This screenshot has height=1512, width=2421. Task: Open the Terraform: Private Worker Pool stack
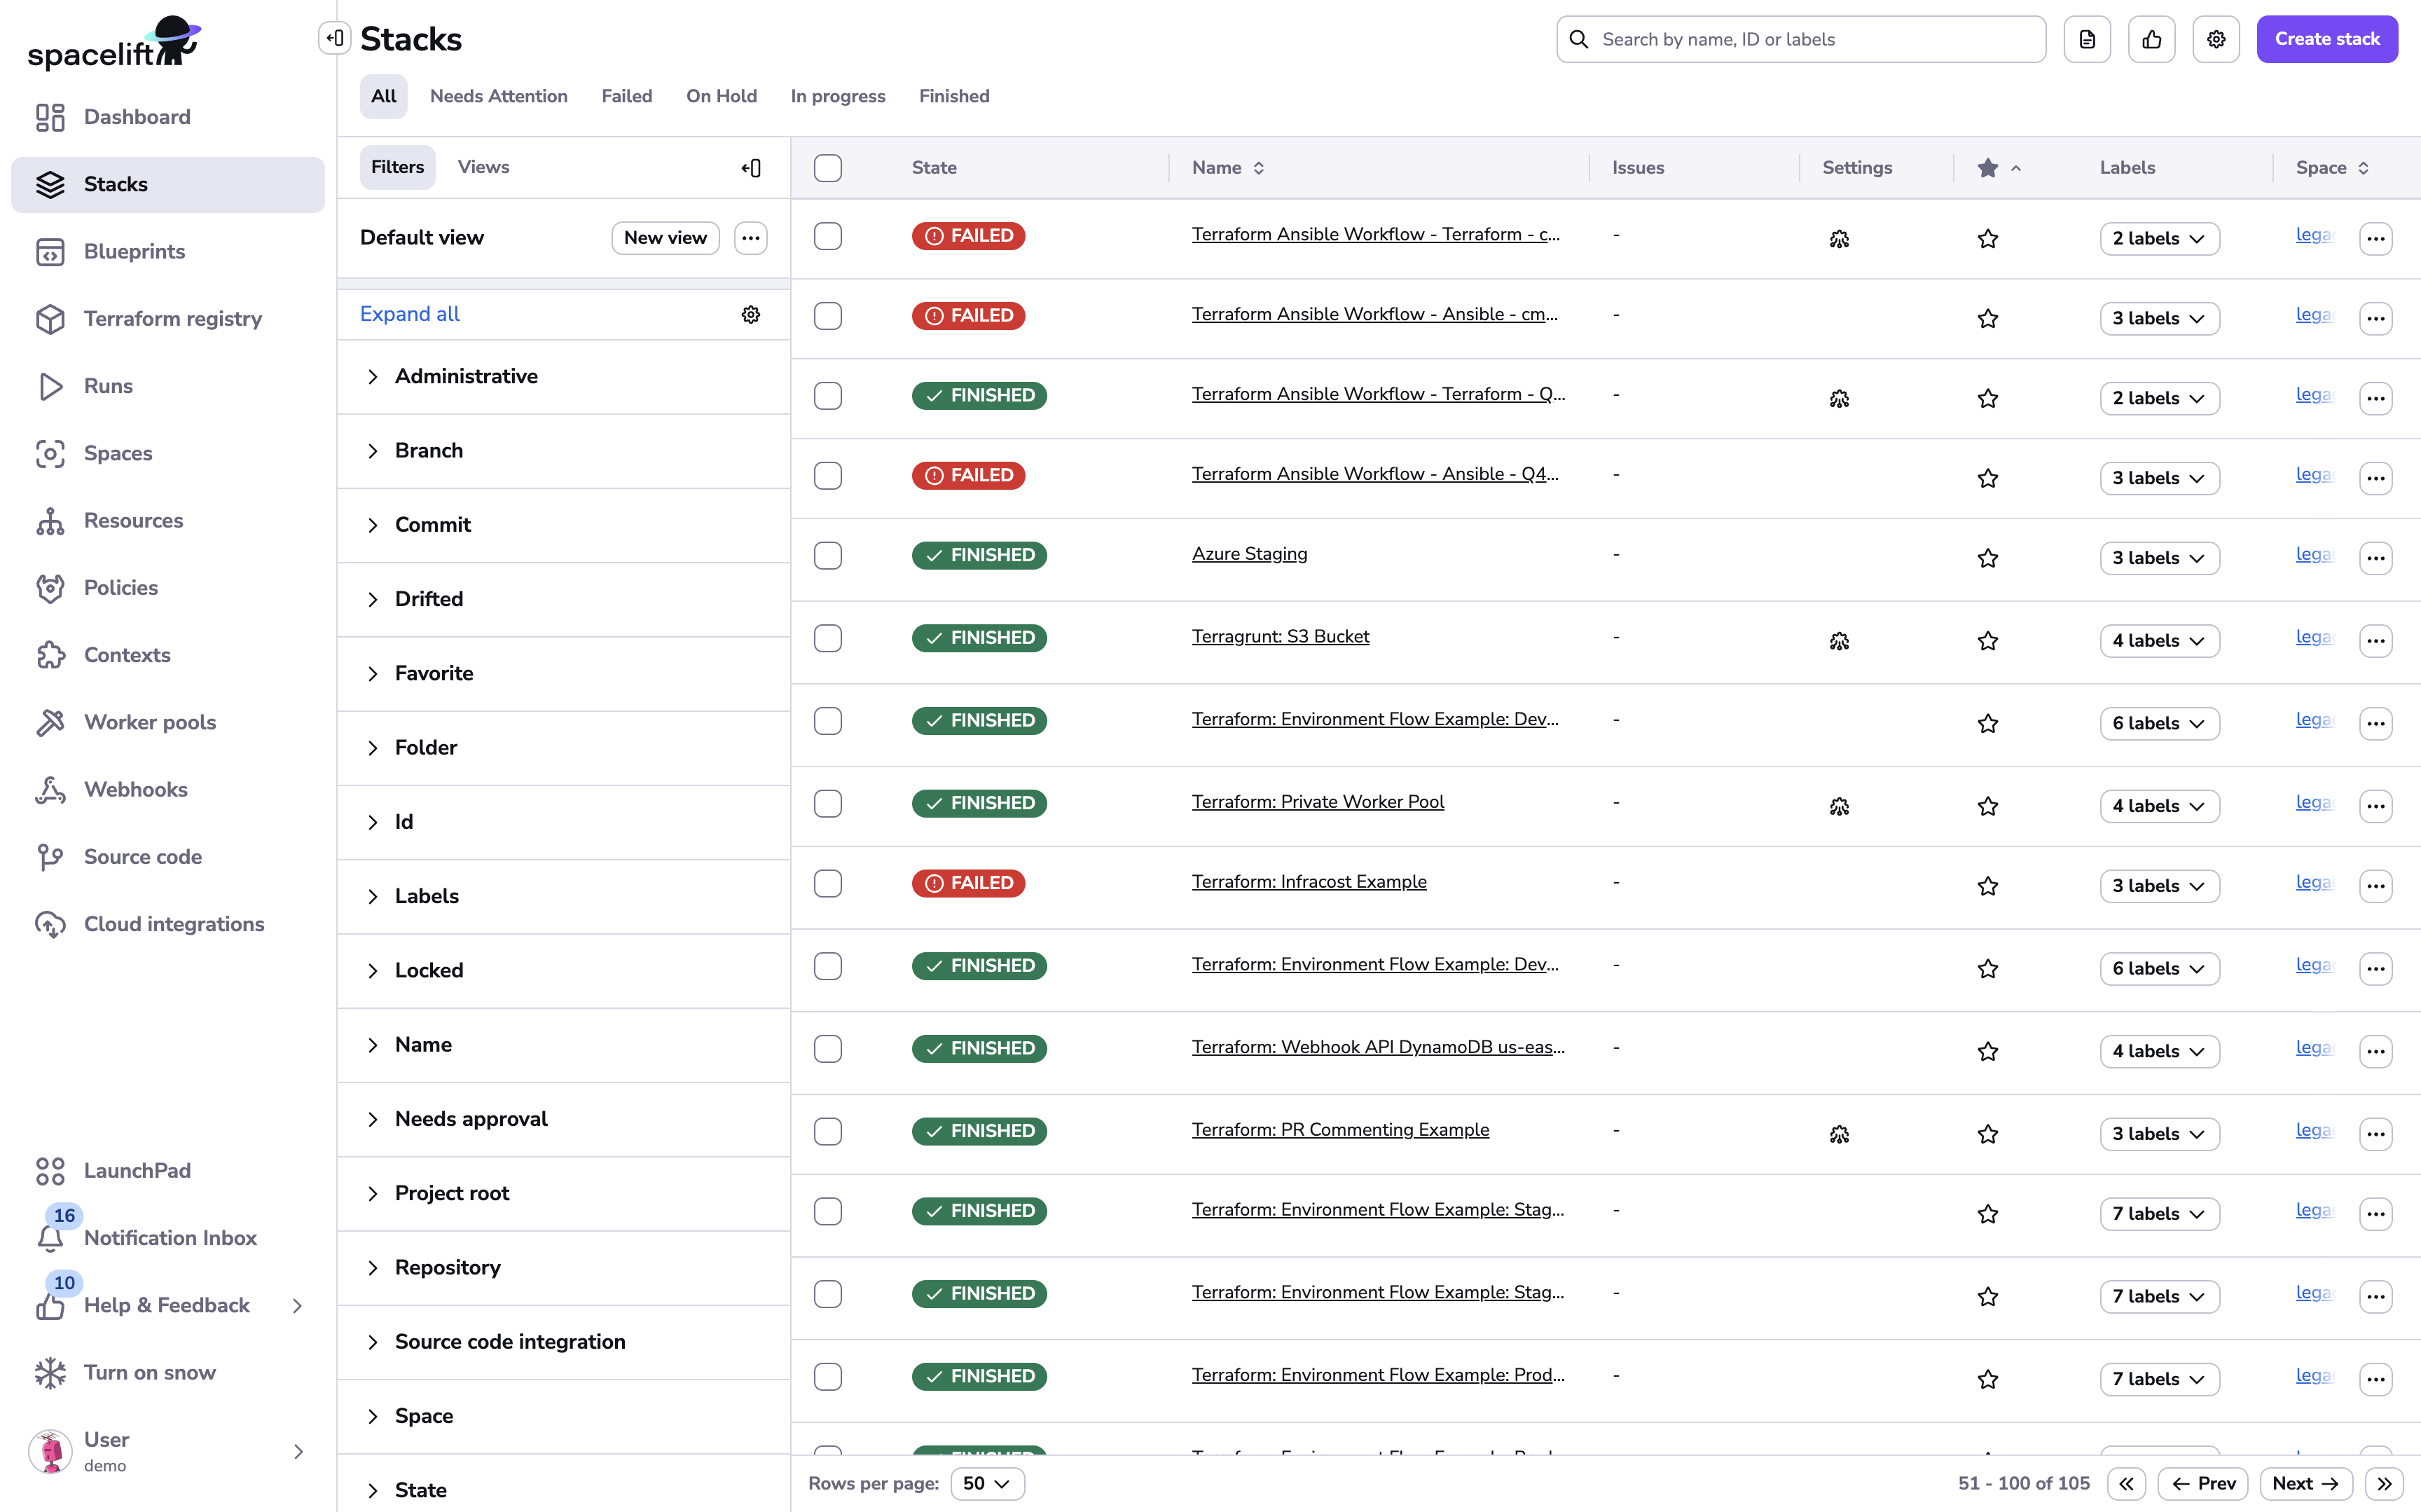coord(1318,801)
